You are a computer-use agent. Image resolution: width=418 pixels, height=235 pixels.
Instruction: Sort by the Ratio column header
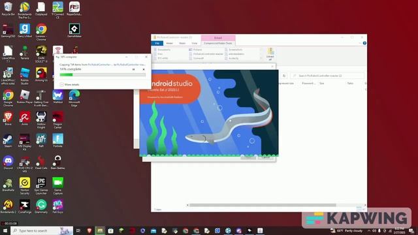click(350, 84)
